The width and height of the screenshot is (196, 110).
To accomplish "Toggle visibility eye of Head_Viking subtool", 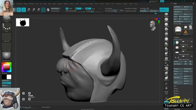I will 192,42.
